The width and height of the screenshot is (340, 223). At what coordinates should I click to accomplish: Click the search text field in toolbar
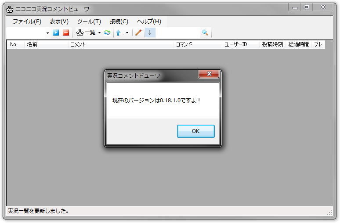(x=177, y=33)
